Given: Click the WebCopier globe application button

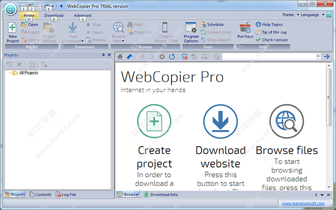Looking at the screenshot, I should click(11, 10).
